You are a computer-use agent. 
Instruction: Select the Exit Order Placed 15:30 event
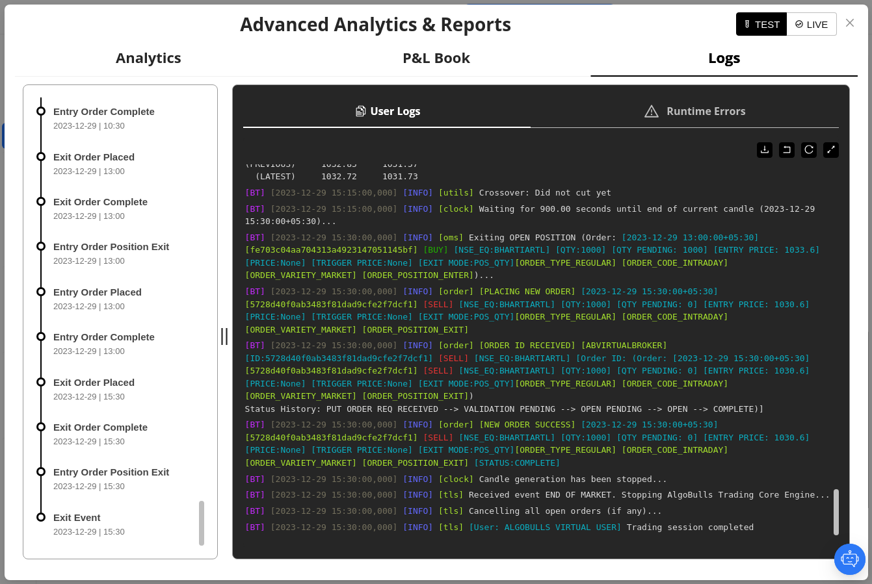94,383
